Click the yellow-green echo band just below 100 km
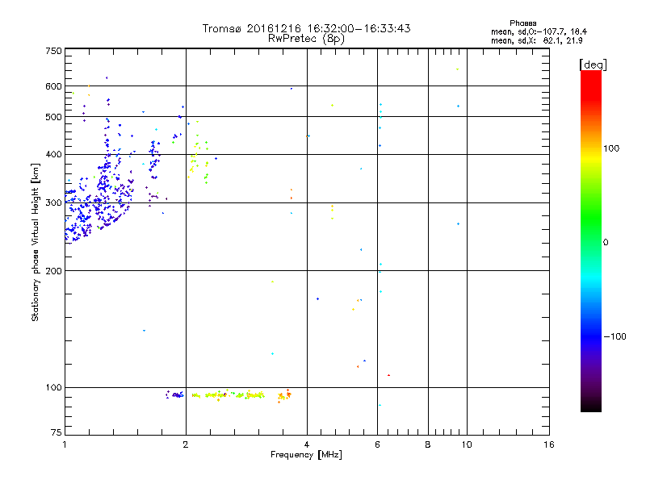 (x=229, y=395)
